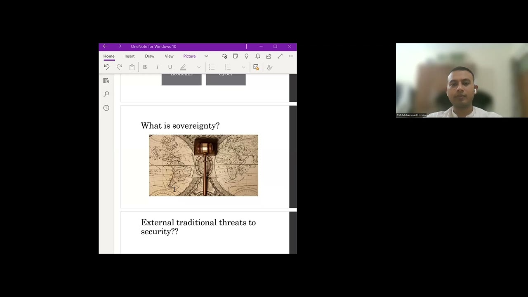
Task: Tag as To Do with star checkbox
Action: coord(256,67)
